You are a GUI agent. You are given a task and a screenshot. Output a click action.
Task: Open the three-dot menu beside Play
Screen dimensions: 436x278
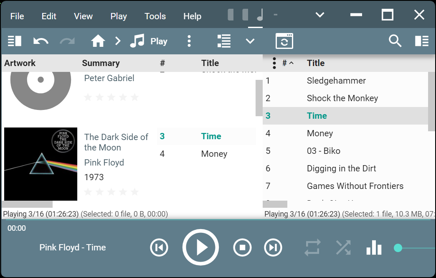(x=189, y=41)
